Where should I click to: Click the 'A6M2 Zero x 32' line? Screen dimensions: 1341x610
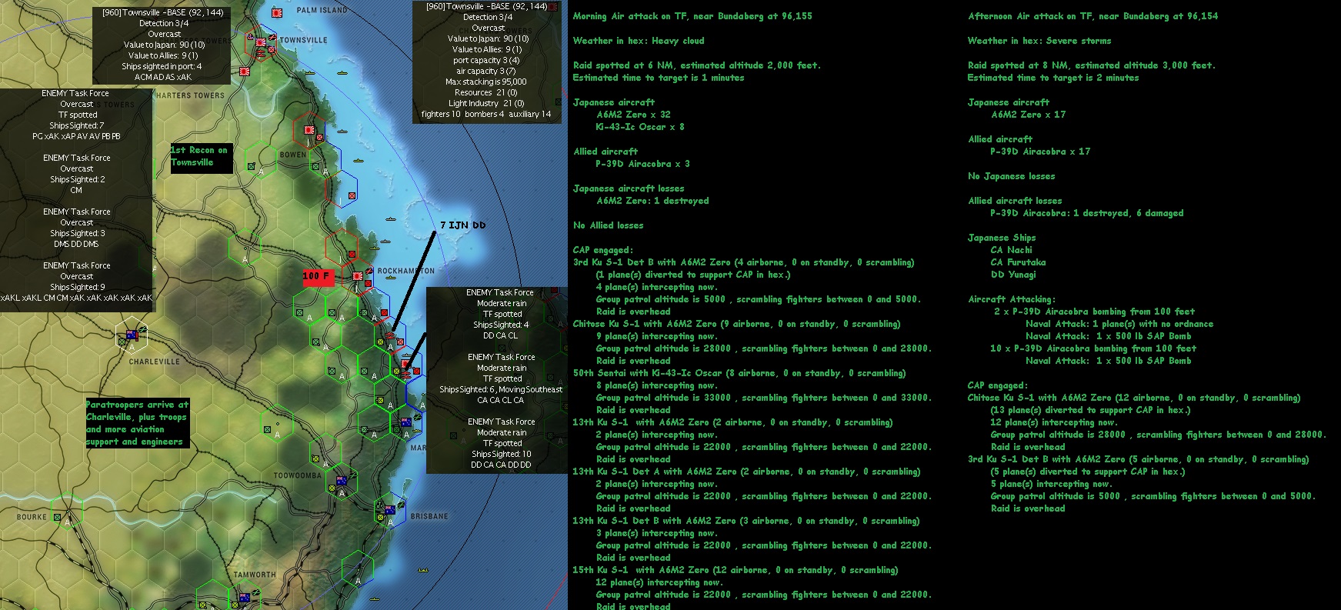point(634,115)
